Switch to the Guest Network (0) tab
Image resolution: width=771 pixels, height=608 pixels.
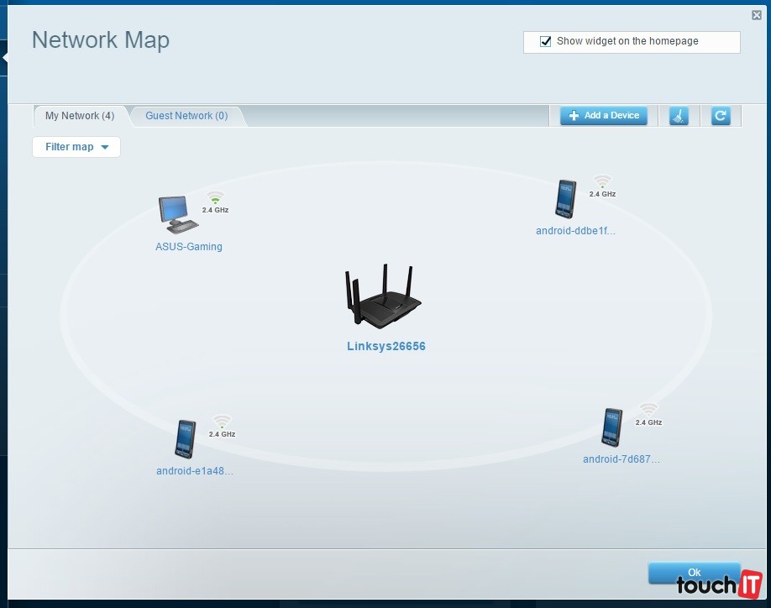click(186, 116)
